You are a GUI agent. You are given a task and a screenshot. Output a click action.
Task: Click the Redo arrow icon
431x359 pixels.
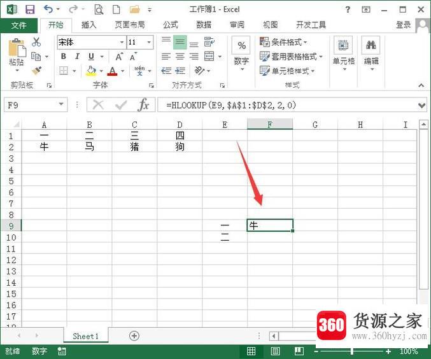pos(73,10)
